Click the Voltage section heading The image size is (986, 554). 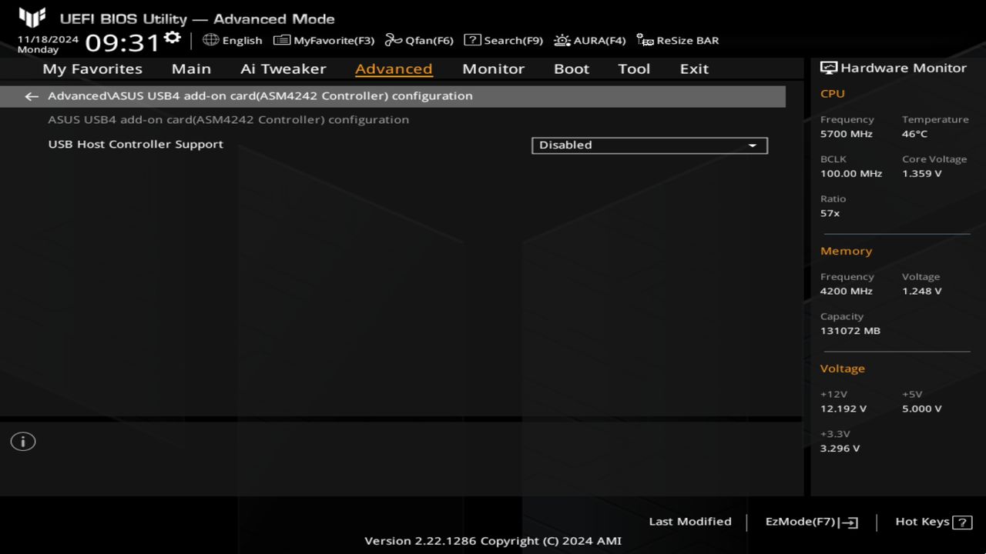point(843,369)
